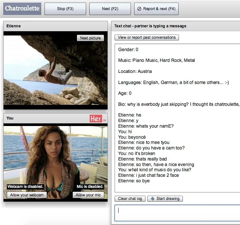Click the 'Languages: English, German' line

pos(173,82)
